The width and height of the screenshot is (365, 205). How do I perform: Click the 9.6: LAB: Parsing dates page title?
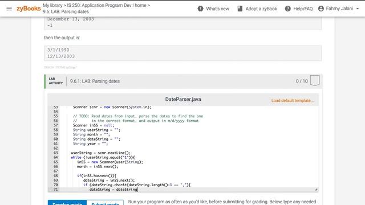pyautogui.click(x=66, y=11)
